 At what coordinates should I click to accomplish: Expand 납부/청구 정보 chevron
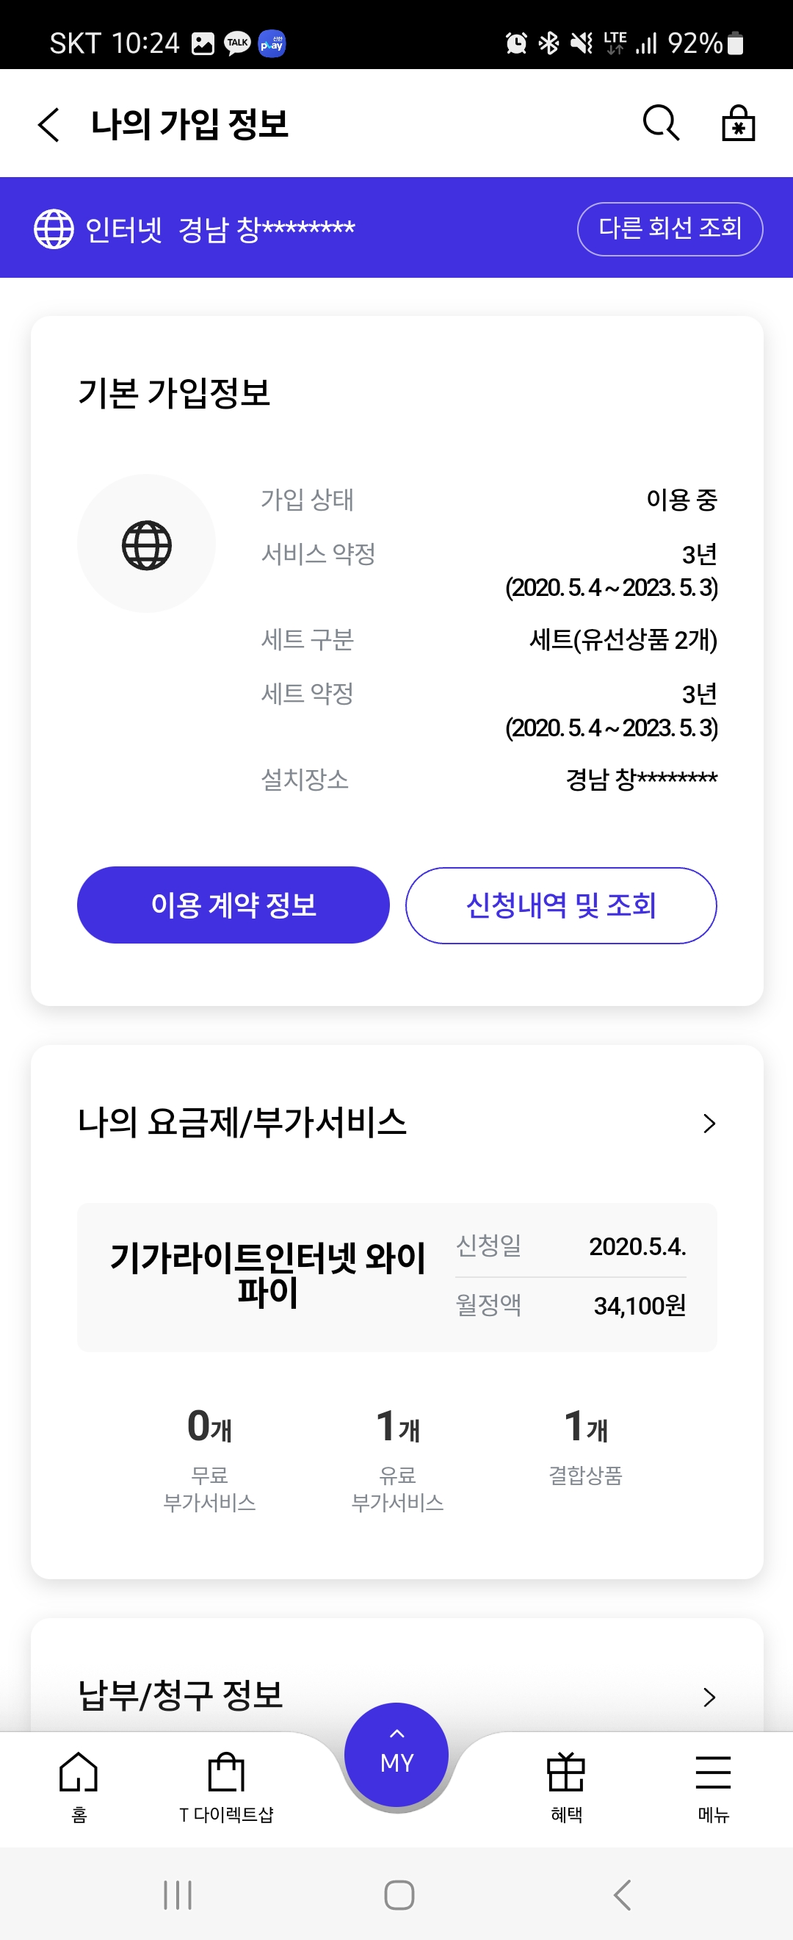pos(709,1697)
